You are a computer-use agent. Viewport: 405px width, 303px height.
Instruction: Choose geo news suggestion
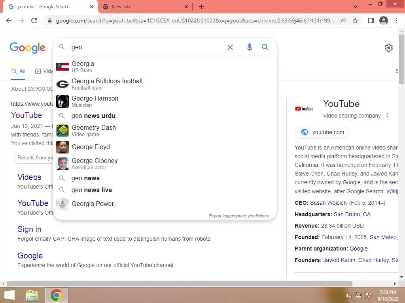(165, 178)
